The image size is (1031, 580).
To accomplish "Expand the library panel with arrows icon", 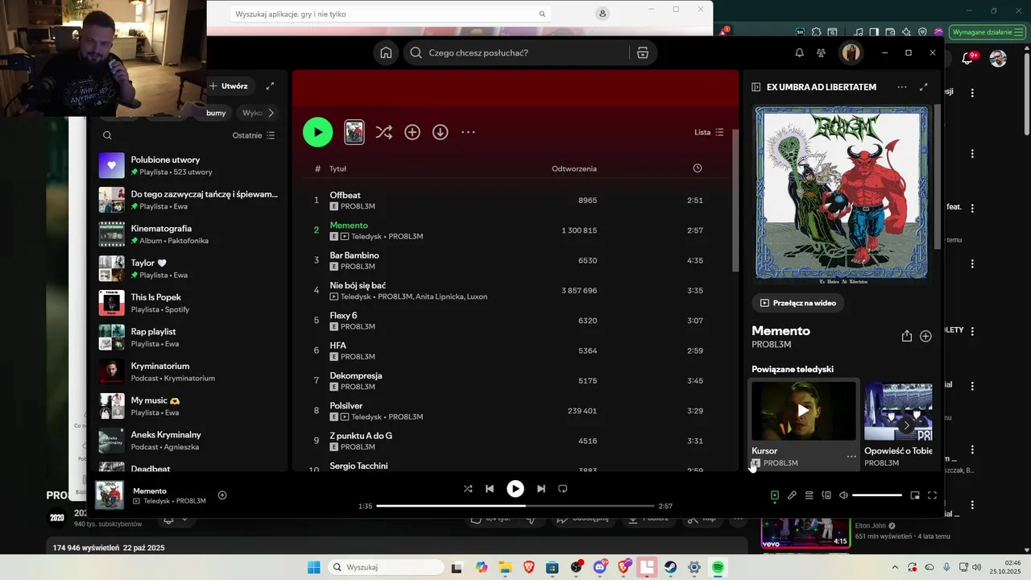I will coord(270,85).
